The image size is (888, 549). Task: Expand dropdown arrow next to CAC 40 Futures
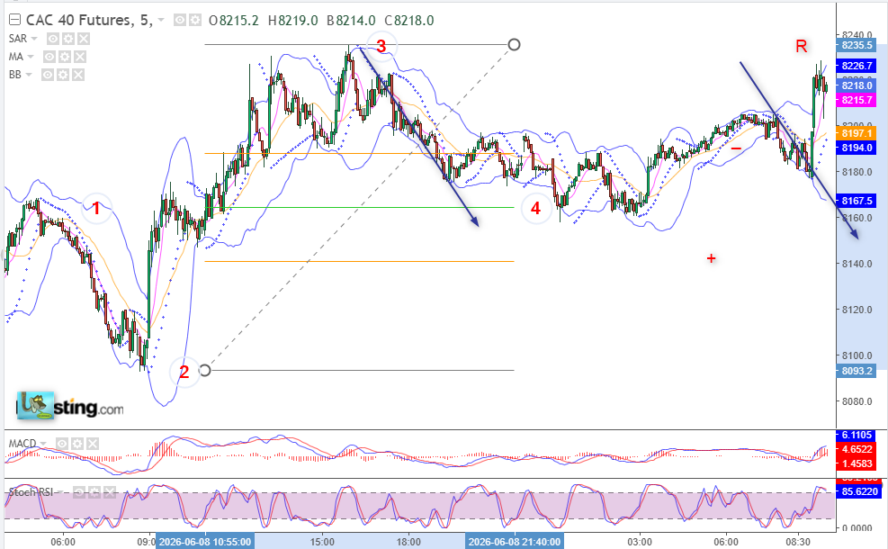[x=161, y=21]
